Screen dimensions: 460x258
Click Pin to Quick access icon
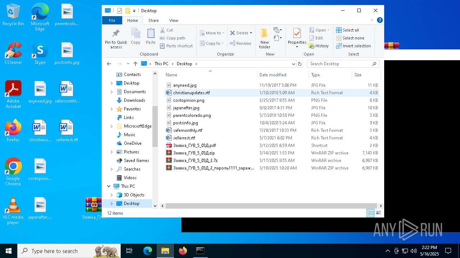tap(116, 39)
